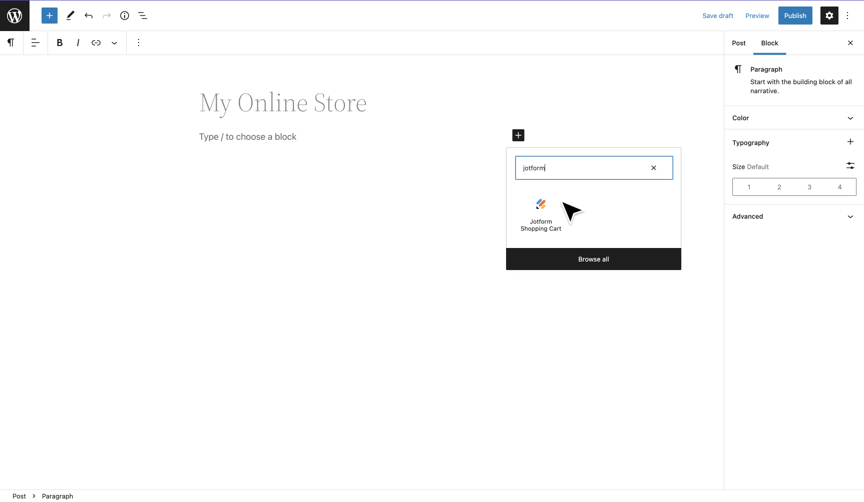Open the Document Overview list view
The image size is (864, 502).
(x=143, y=16)
